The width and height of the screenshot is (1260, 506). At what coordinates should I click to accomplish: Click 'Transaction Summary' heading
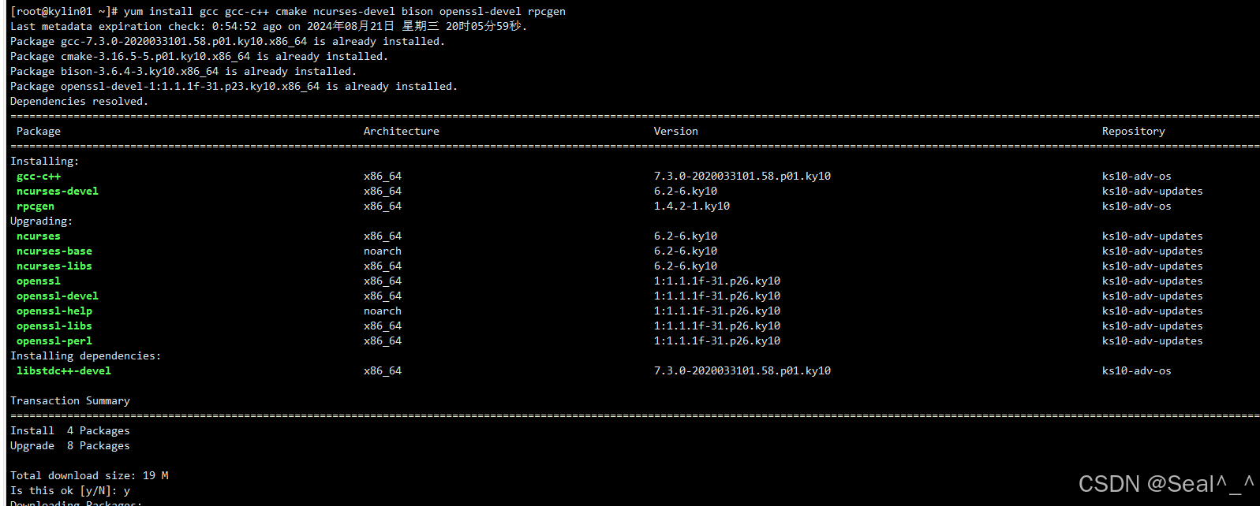pos(70,401)
